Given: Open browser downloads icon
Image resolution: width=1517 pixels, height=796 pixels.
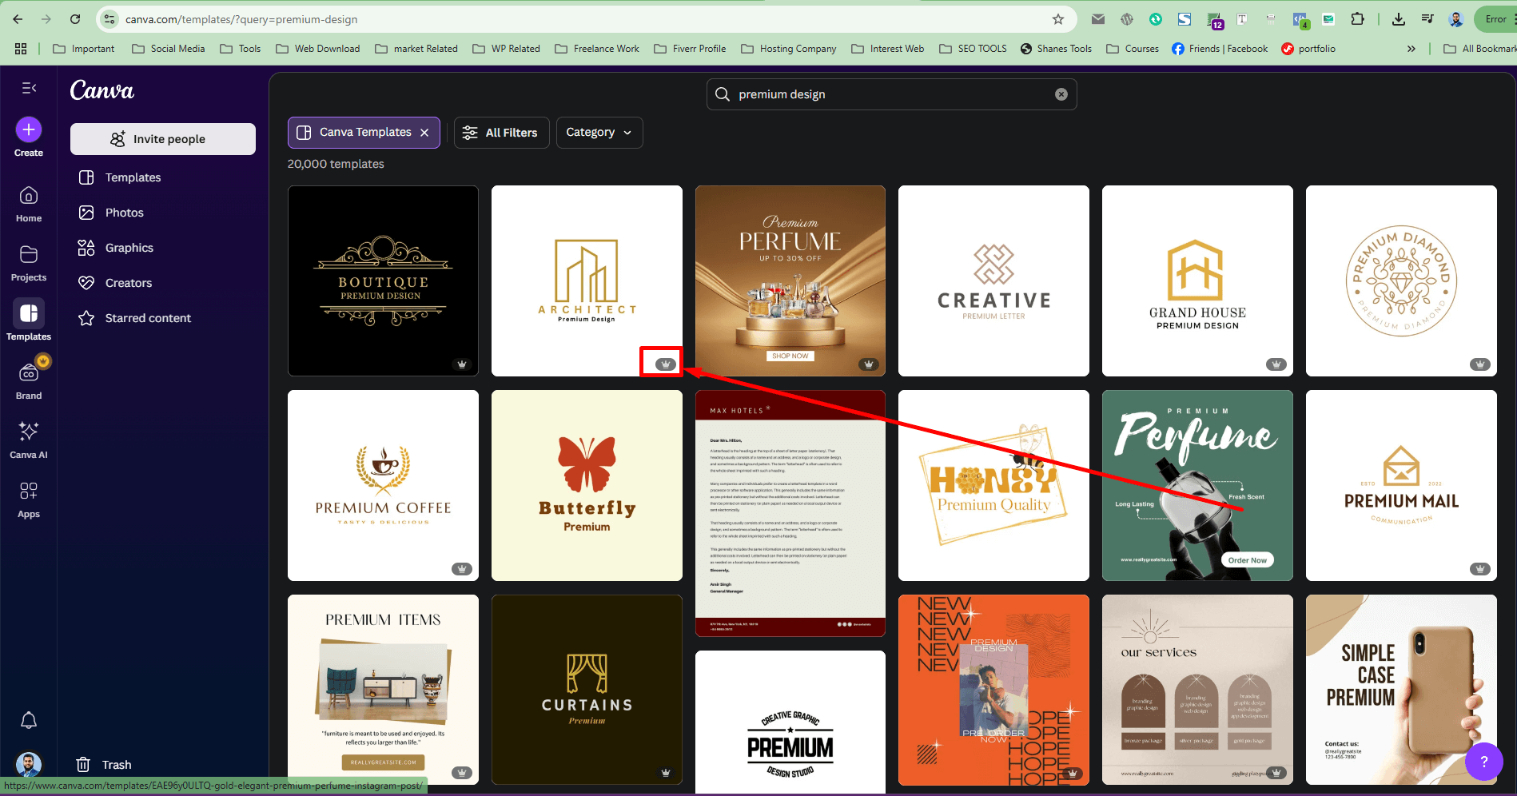Looking at the screenshot, I should point(1399,19).
